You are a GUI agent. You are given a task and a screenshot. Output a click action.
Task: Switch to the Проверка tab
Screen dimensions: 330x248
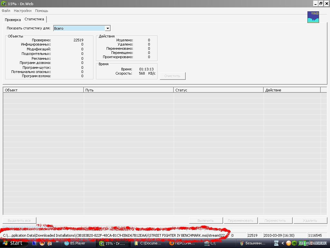pos(13,20)
